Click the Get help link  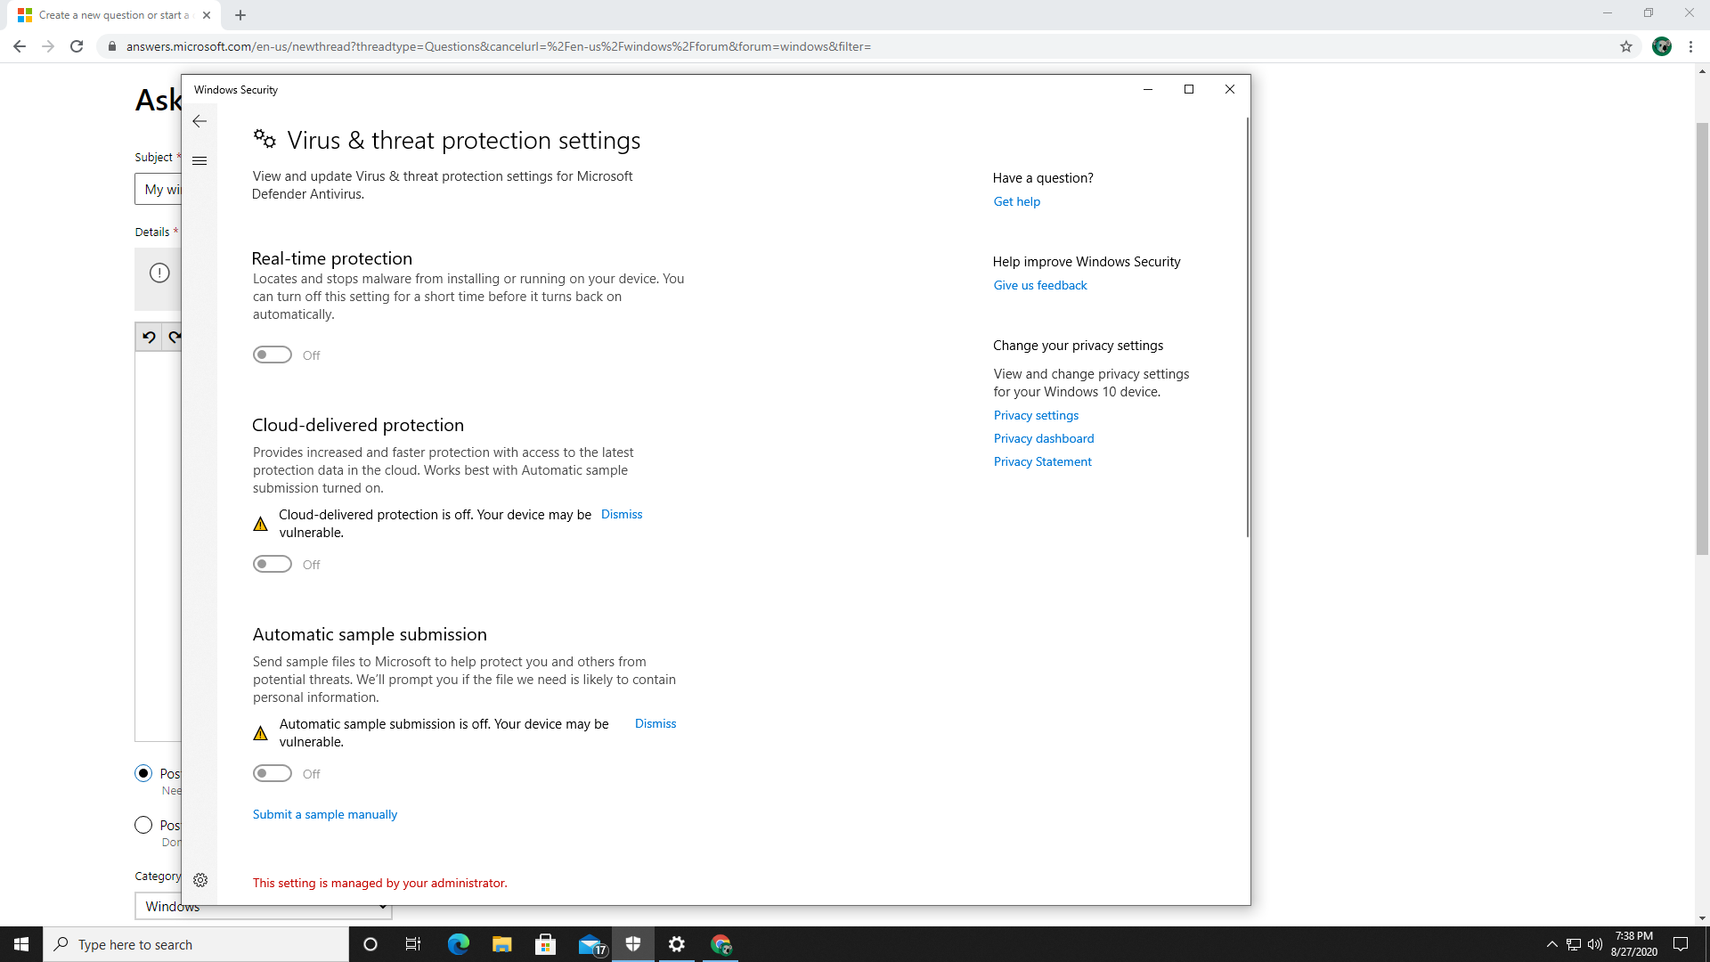[1017, 201]
